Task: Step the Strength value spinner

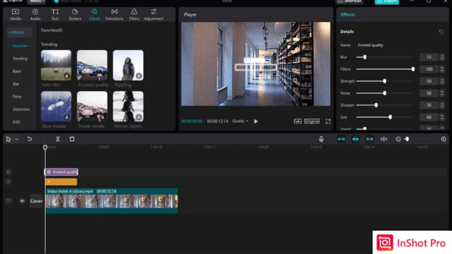Action: pos(442,81)
